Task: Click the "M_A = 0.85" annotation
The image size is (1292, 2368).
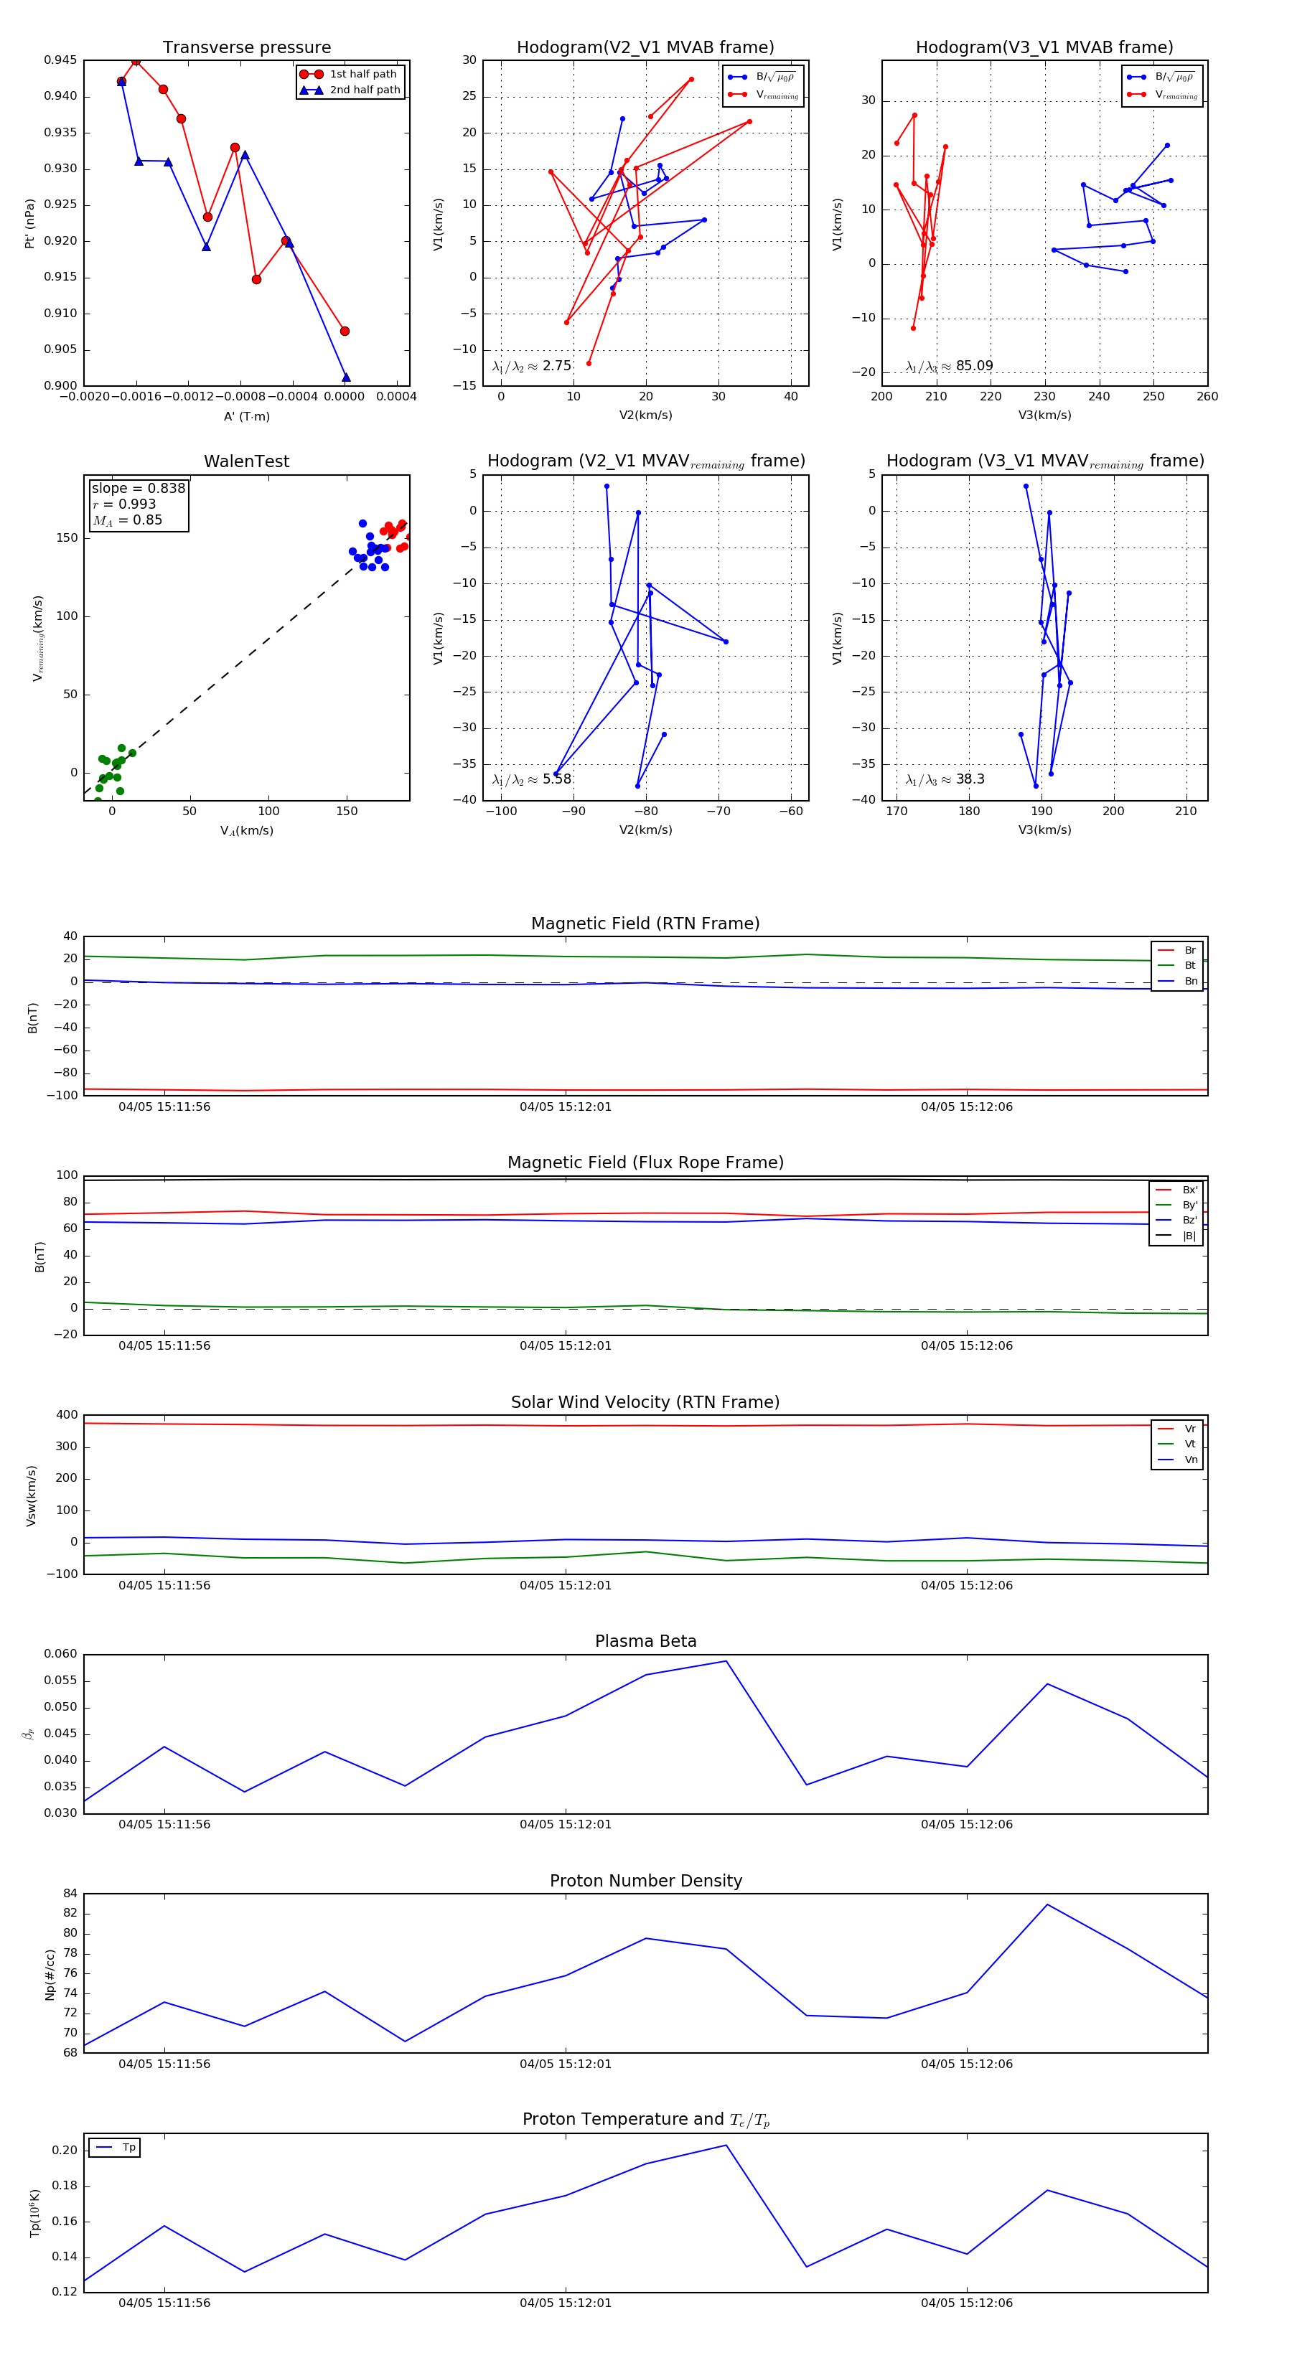Action: point(127,520)
